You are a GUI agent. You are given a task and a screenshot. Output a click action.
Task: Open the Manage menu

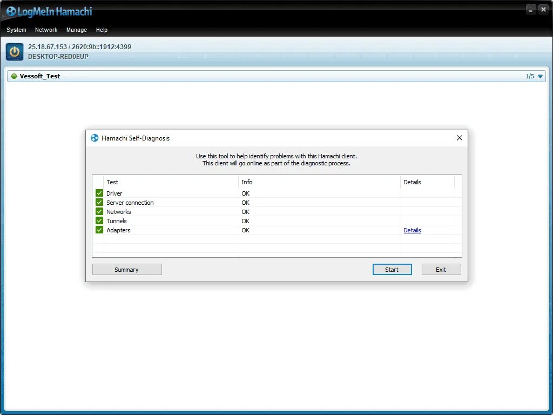[x=77, y=30]
